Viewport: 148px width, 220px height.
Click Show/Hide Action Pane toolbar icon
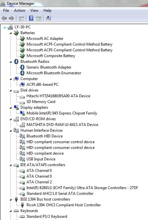pos(39,18)
